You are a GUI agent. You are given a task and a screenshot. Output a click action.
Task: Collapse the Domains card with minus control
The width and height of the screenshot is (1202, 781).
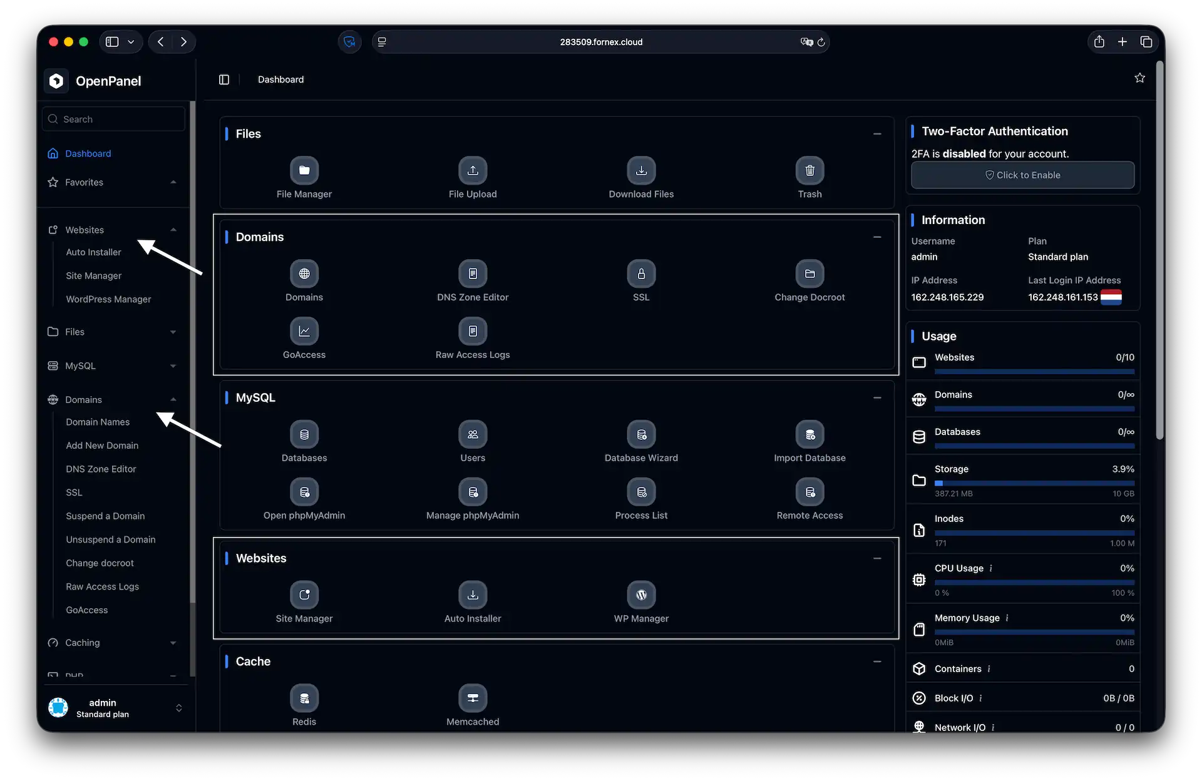877,237
